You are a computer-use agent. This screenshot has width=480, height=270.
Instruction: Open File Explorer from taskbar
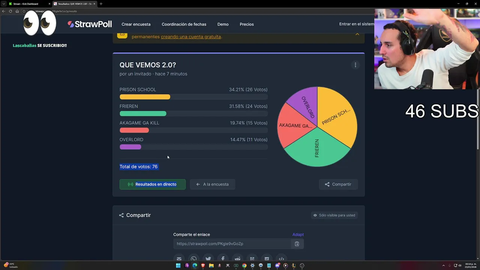[211, 265]
